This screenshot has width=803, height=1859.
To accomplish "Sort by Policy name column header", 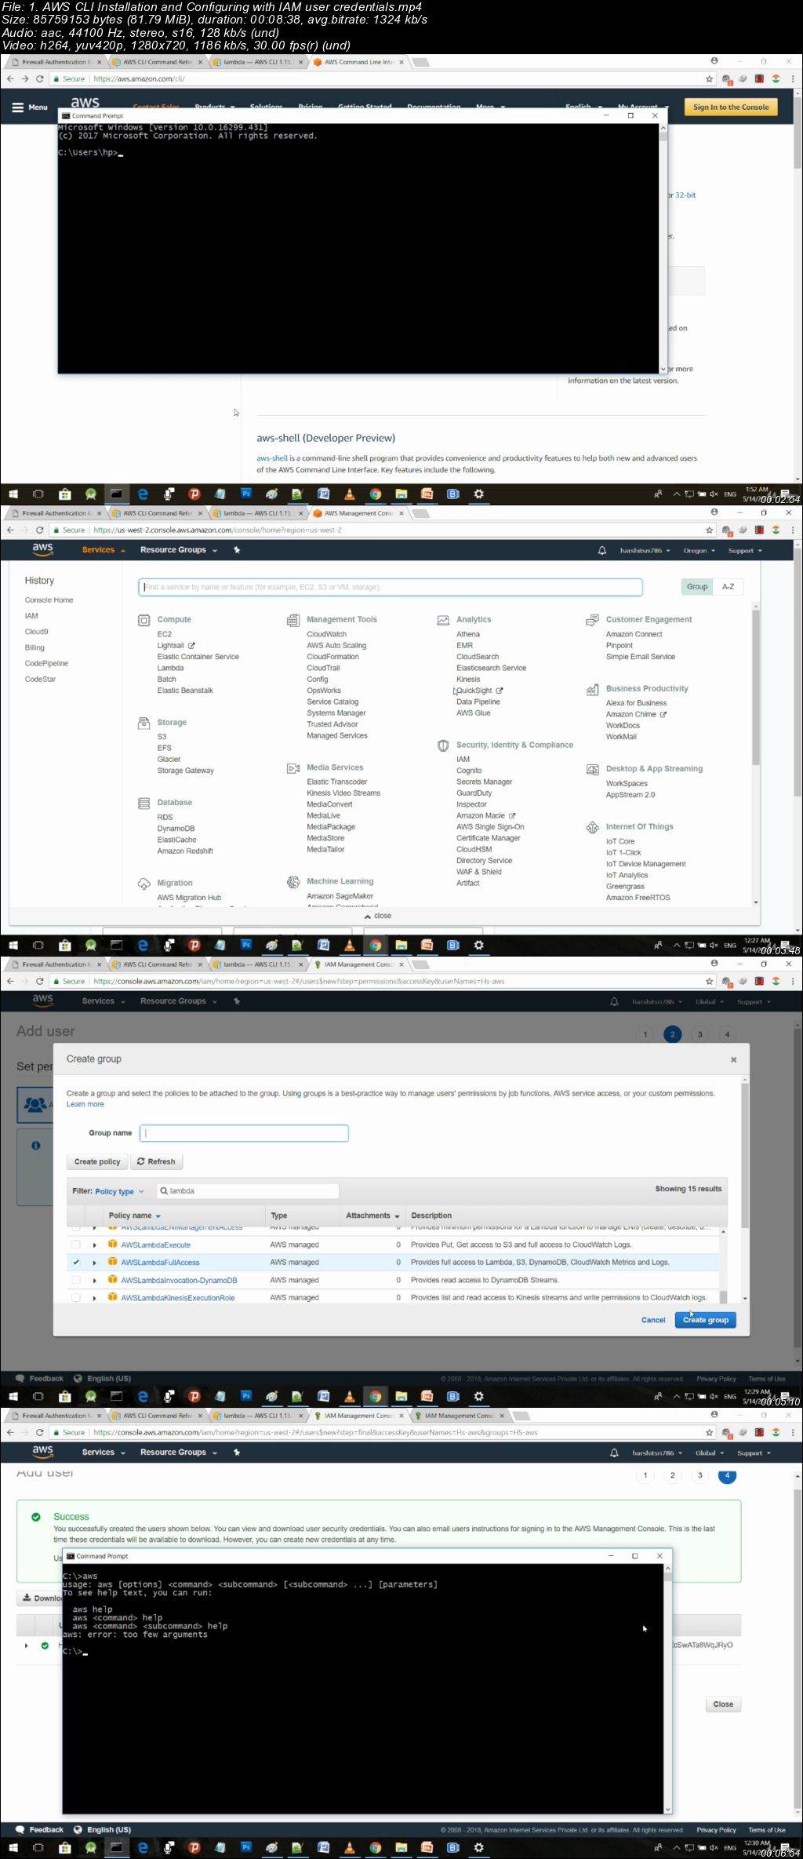I will tap(135, 1216).
